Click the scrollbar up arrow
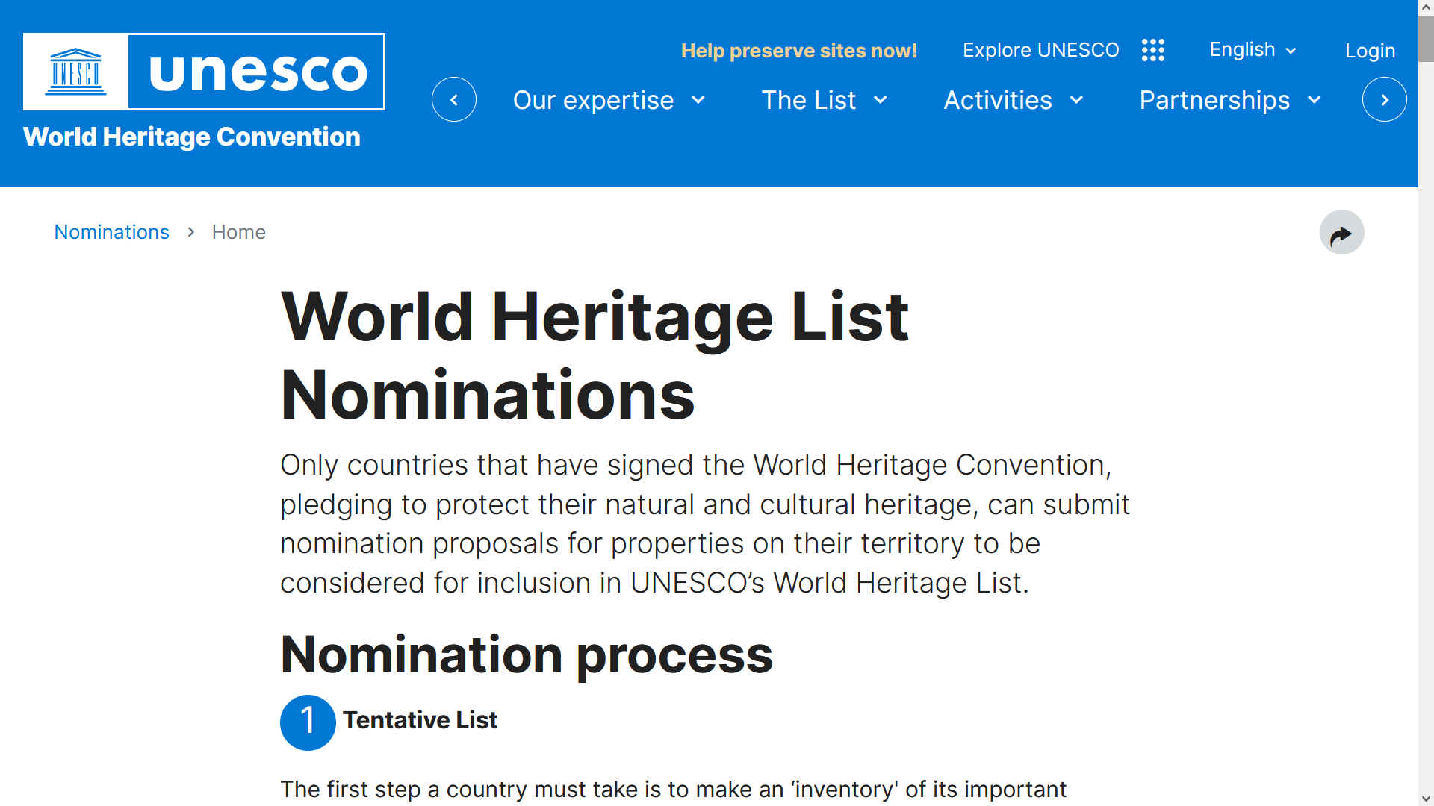 (1426, 7)
